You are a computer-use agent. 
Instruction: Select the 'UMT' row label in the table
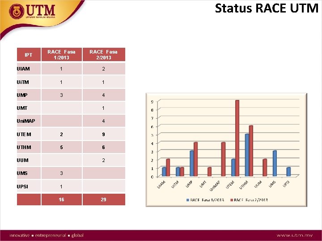point(22,108)
